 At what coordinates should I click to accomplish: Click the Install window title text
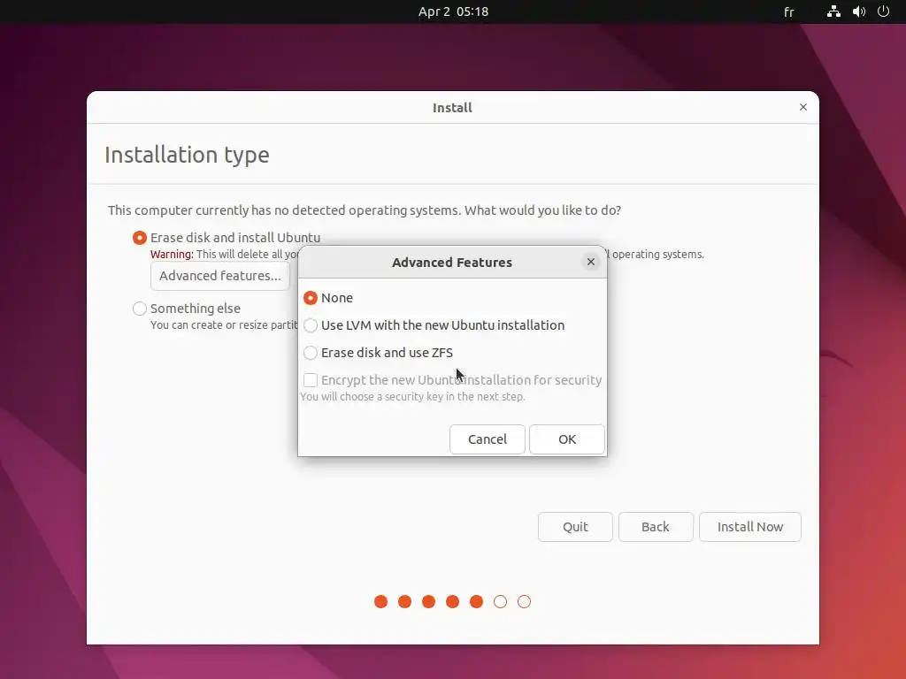click(x=452, y=107)
